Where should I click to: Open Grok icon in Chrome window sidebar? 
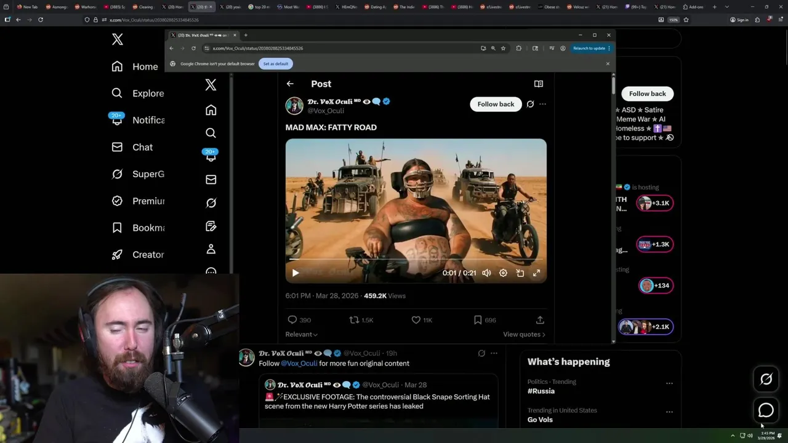211,203
